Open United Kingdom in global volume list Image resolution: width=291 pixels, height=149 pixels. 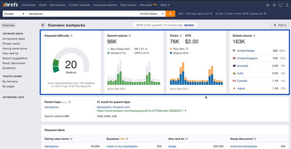(x=247, y=58)
